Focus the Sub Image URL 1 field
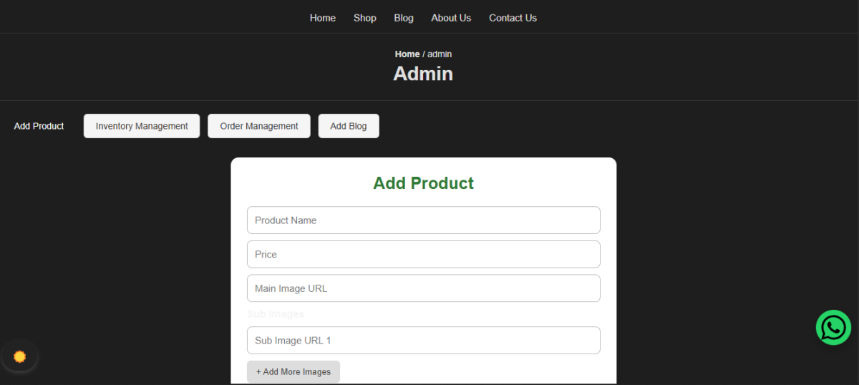Viewport: 859px width, 385px height. pos(423,341)
